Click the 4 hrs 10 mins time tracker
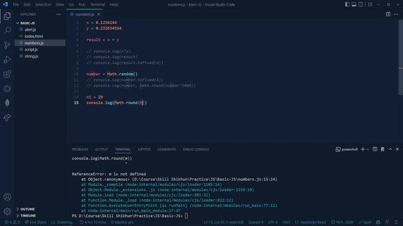This screenshot has width=403, height=226. [93, 222]
